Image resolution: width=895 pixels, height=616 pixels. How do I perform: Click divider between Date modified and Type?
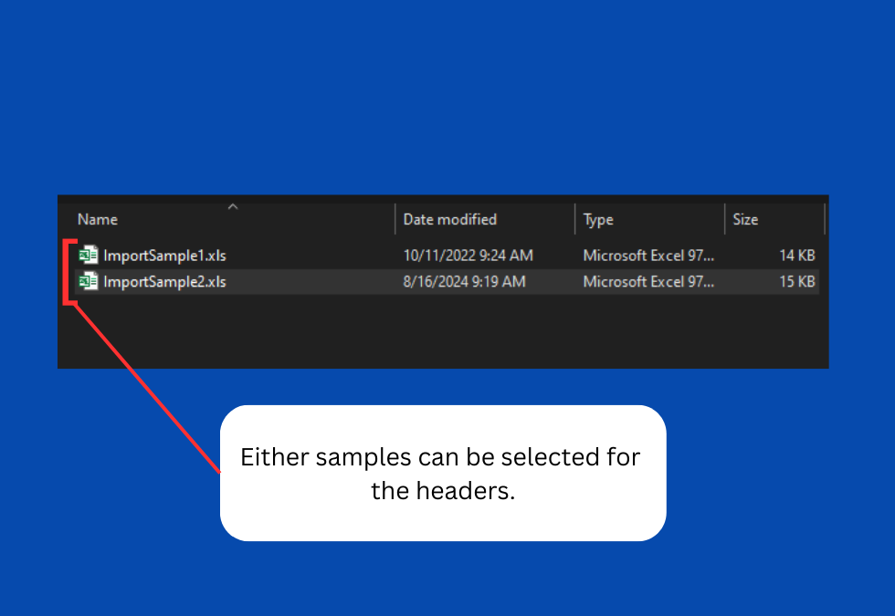575,219
